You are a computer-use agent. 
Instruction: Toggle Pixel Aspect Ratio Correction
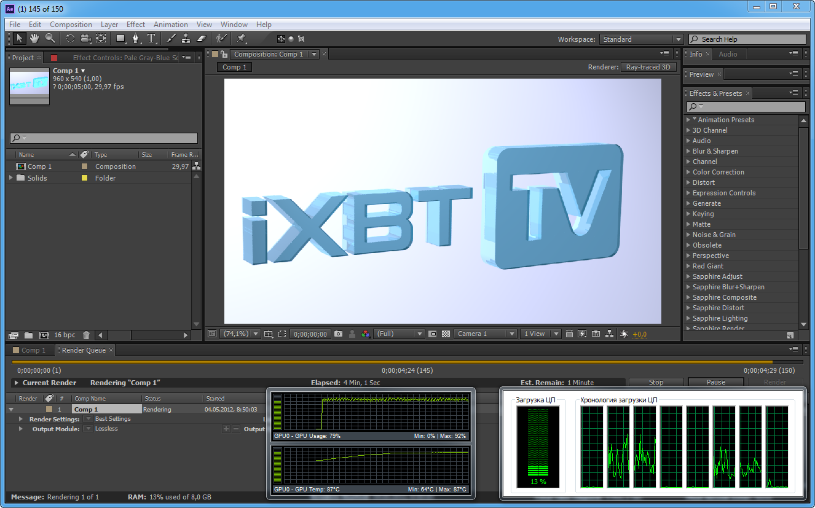tap(569, 334)
